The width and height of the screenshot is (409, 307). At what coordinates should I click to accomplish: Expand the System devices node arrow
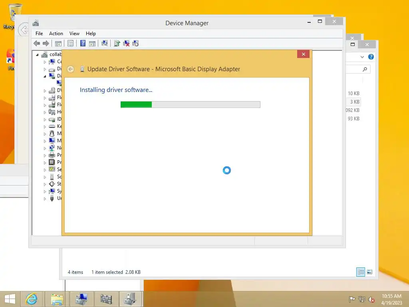click(x=45, y=191)
